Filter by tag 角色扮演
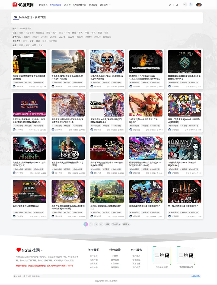Image resolution: width=217 pixels, height=285 pixels. click(x=40, y=33)
